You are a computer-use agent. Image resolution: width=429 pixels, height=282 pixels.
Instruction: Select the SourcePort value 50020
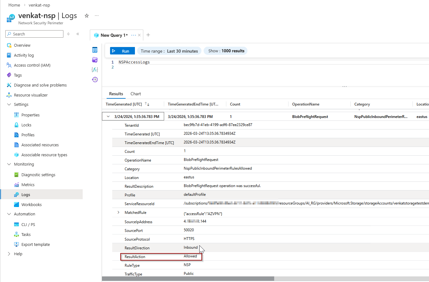tap(189, 230)
